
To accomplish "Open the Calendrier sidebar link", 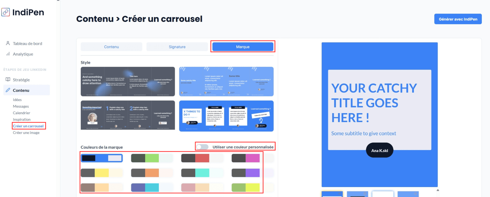I will pos(21,113).
